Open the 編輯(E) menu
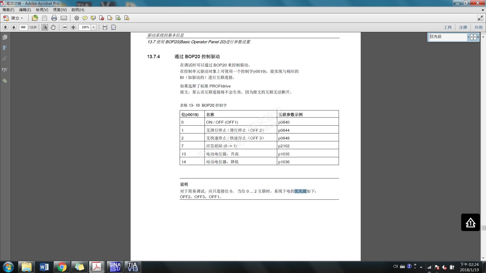 (25, 10)
